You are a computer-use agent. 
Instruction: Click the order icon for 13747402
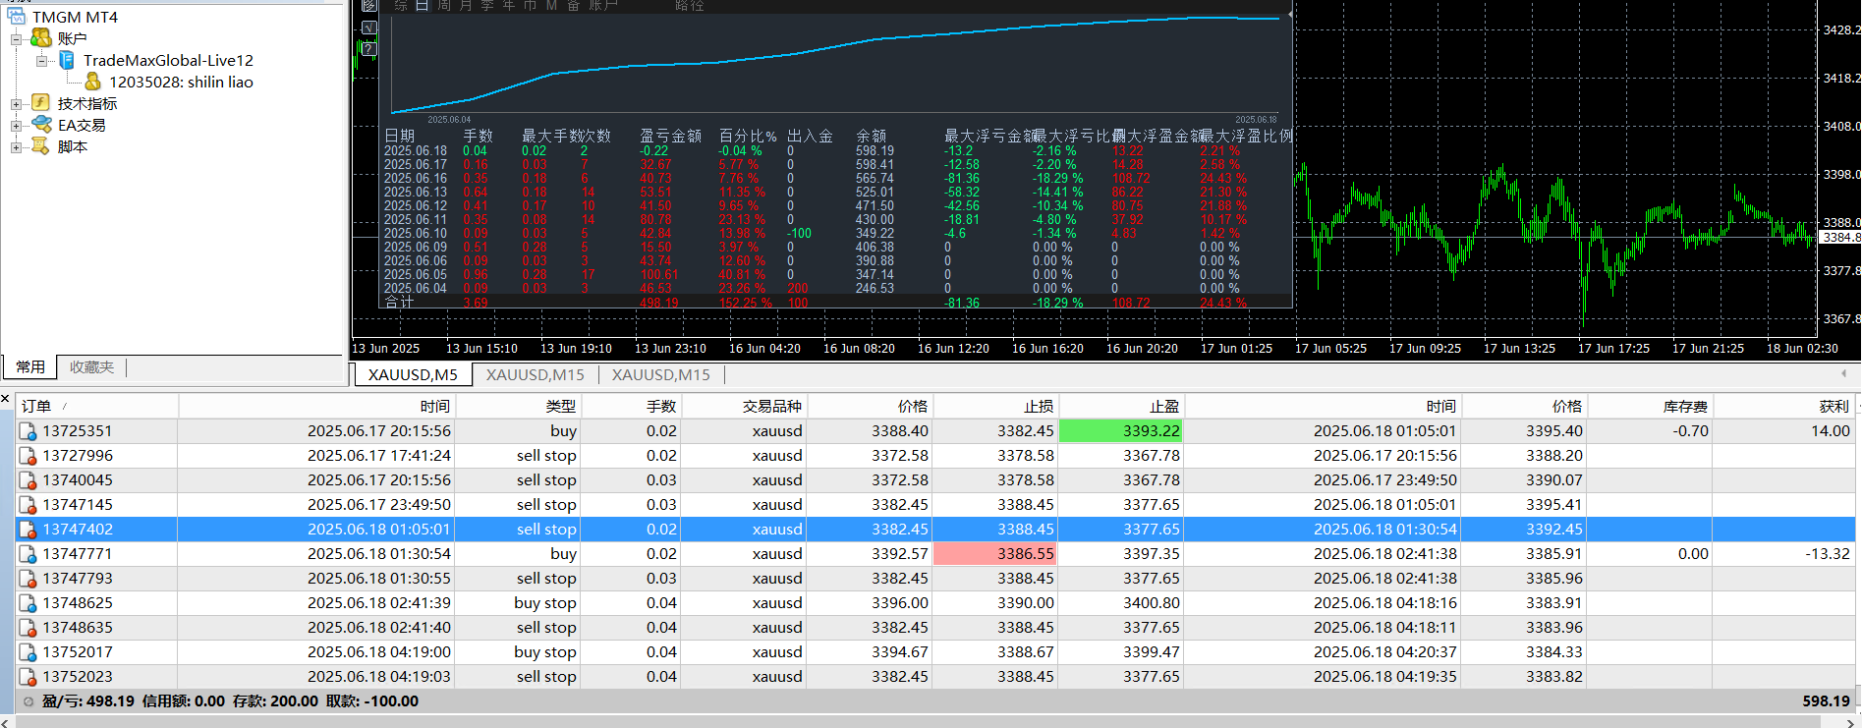tap(28, 529)
